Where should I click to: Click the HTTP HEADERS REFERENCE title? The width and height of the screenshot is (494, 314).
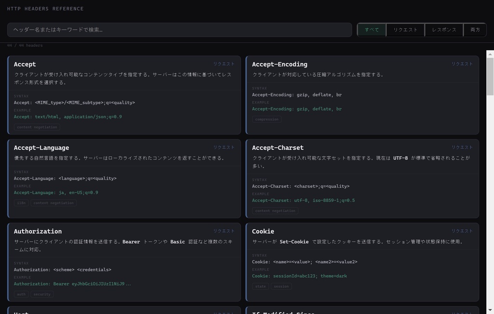45,9
